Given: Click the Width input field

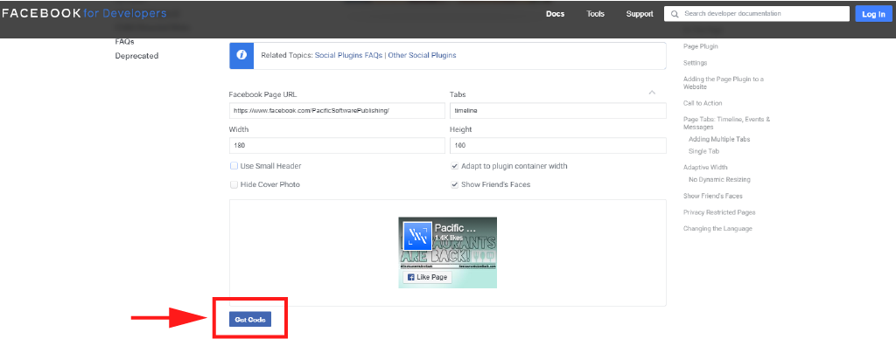Looking at the screenshot, I should [337, 146].
